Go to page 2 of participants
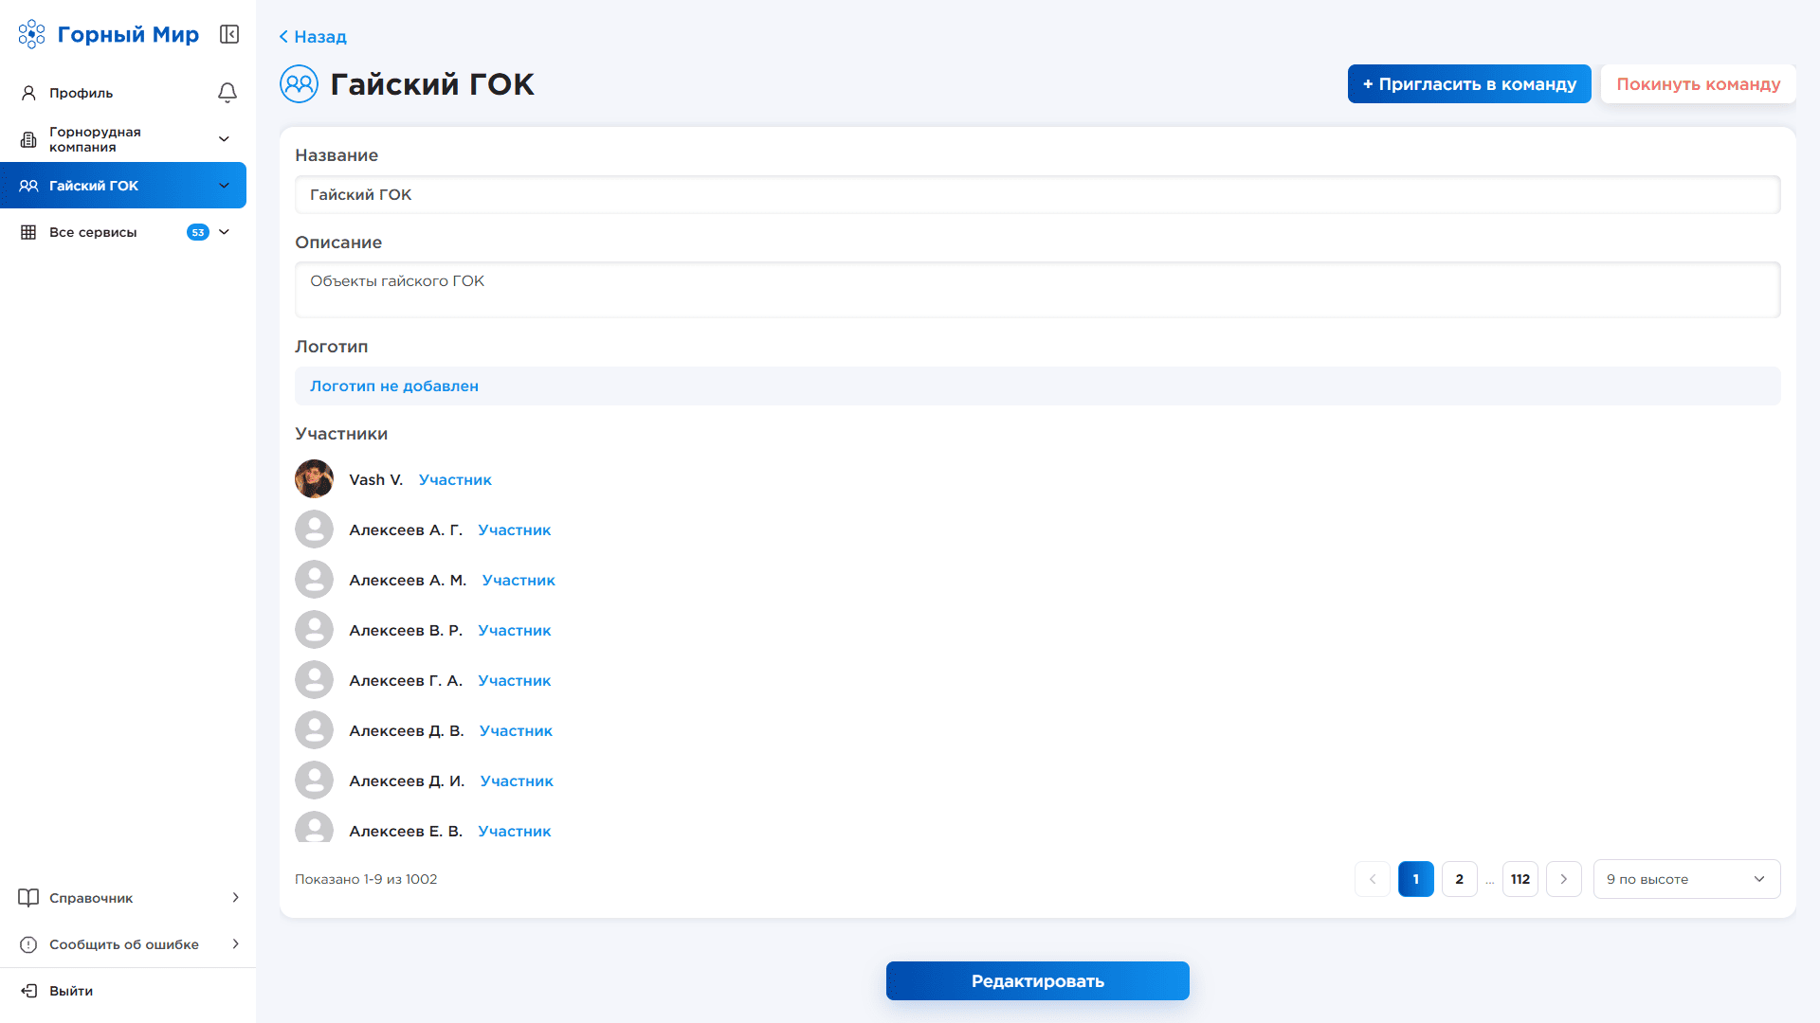The height and width of the screenshot is (1023, 1820). (x=1459, y=879)
